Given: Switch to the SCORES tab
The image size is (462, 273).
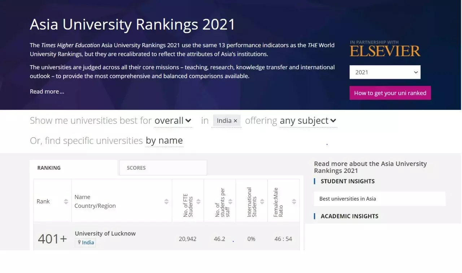Looking at the screenshot, I should click(x=136, y=167).
